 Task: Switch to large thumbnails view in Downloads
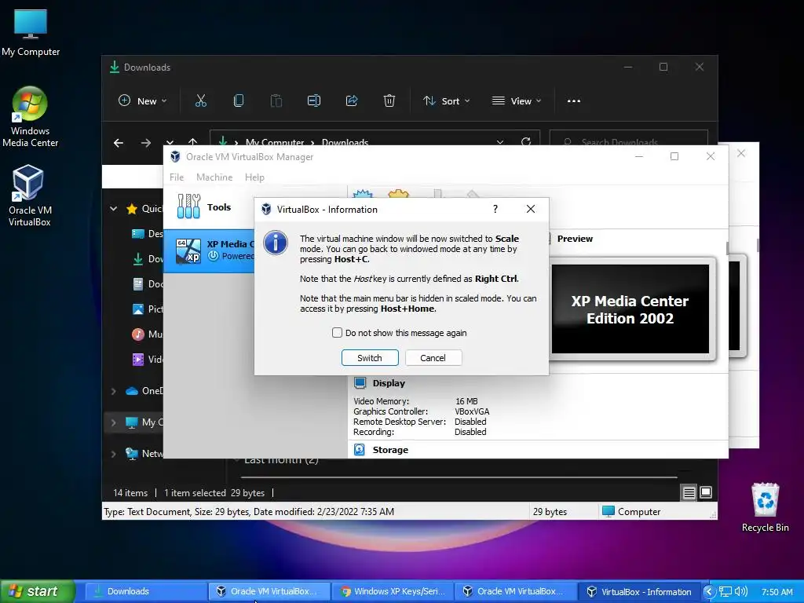coord(706,492)
